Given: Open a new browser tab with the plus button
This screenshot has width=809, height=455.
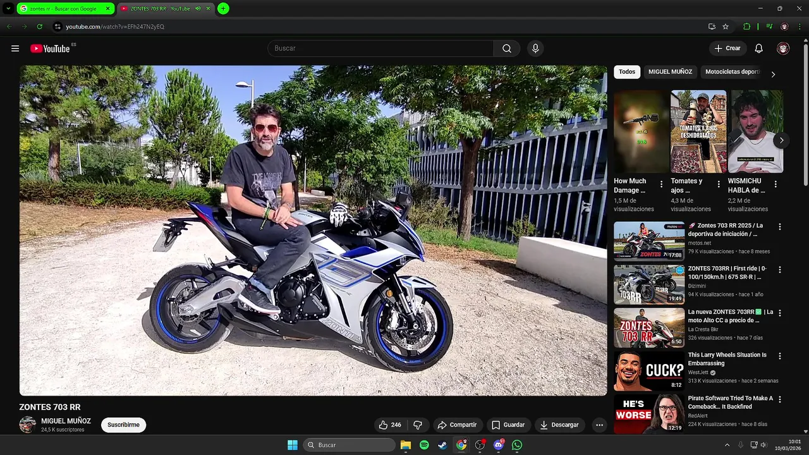Looking at the screenshot, I should tap(223, 9).
